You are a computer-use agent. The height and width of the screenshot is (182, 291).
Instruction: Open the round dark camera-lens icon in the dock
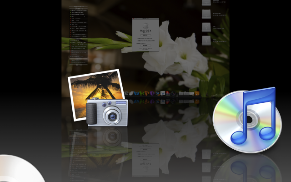(173, 93)
